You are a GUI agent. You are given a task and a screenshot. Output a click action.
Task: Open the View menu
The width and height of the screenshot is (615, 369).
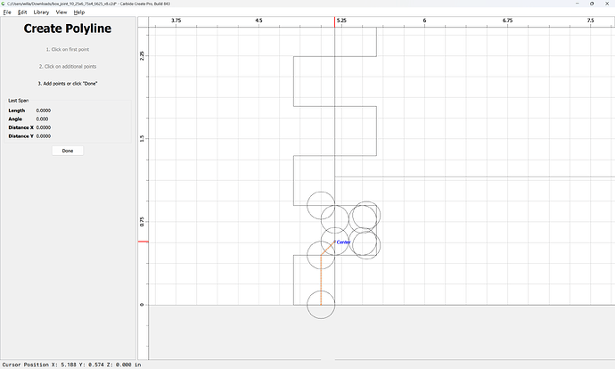pyautogui.click(x=61, y=12)
